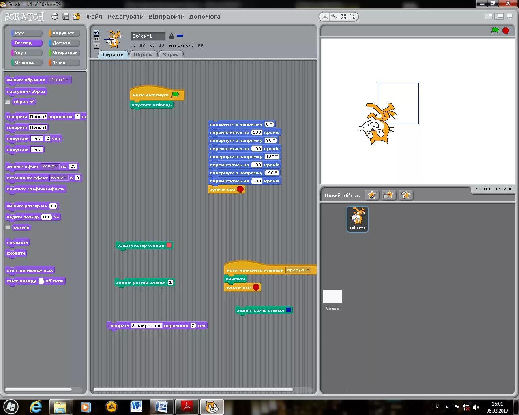The height and width of the screenshot is (415, 519).
Task: Set rotation style to don't rotate
Action: point(97,46)
